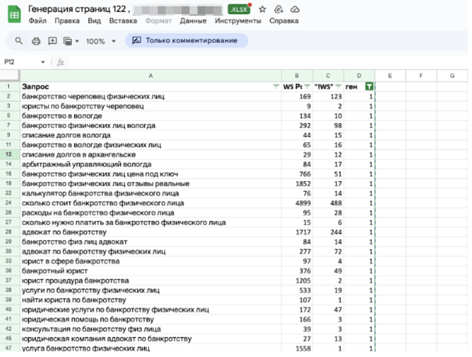Open the Файл menu
The height and width of the screenshot is (357, 472).
(x=37, y=21)
